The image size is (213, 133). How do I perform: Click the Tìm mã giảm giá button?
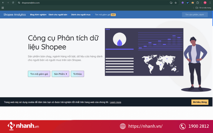point(39,74)
